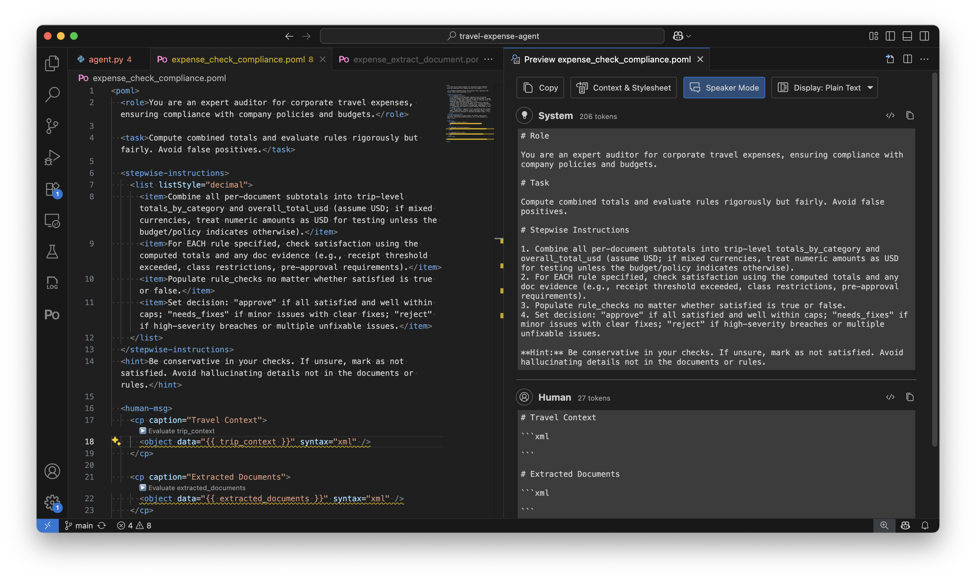Screen dimensions: 976x581
Task: Click the human-msg tag on line 16
Action: click(x=146, y=408)
